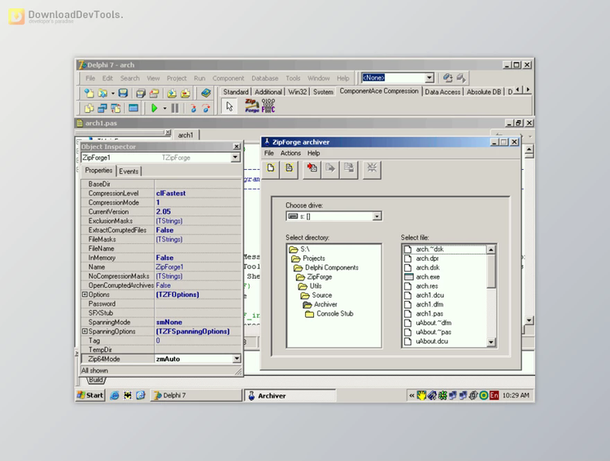Image resolution: width=610 pixels, height=461 pixels.
Task: Open Actions menu in ZipForge archiver
Action: (290, 154)
